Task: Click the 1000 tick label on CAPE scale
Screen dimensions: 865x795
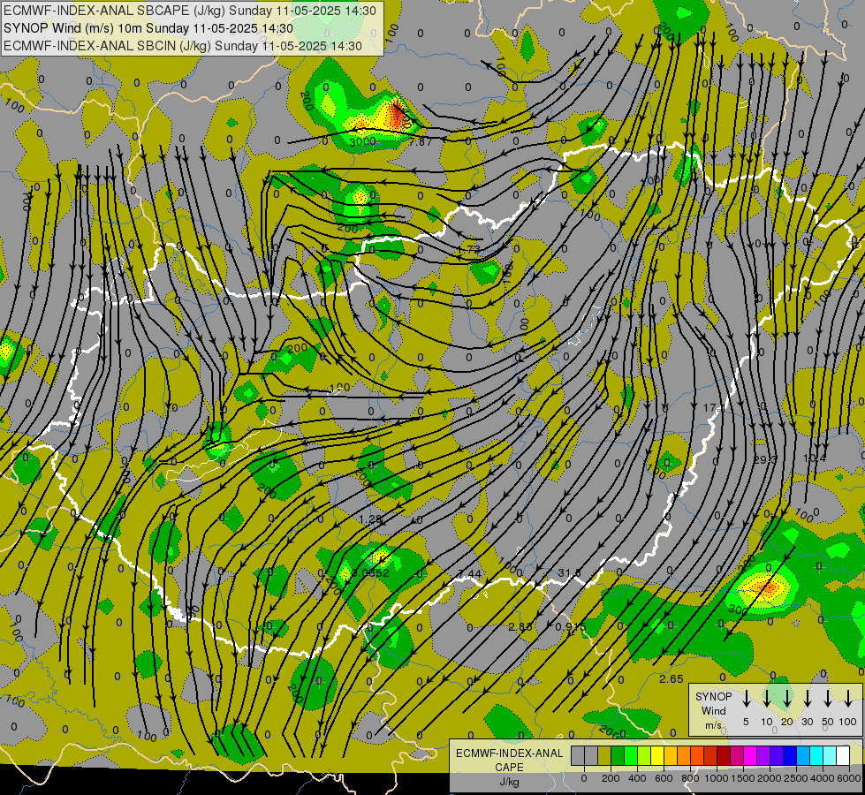Action: pyautogui.click(x=716, y=778)
